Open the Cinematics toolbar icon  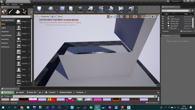101,9
